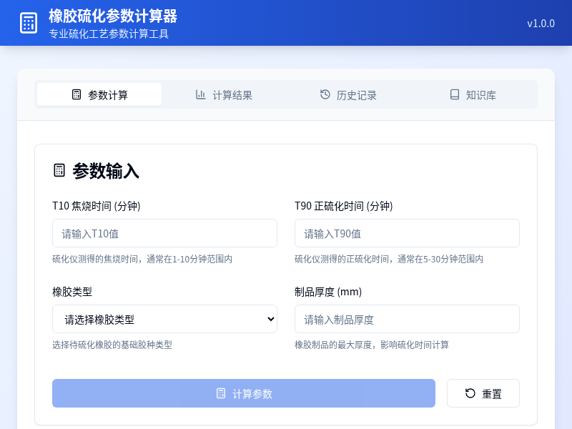
Task: Click the bar chart icon for 计算结果
Action: click(x=201, y=94)
